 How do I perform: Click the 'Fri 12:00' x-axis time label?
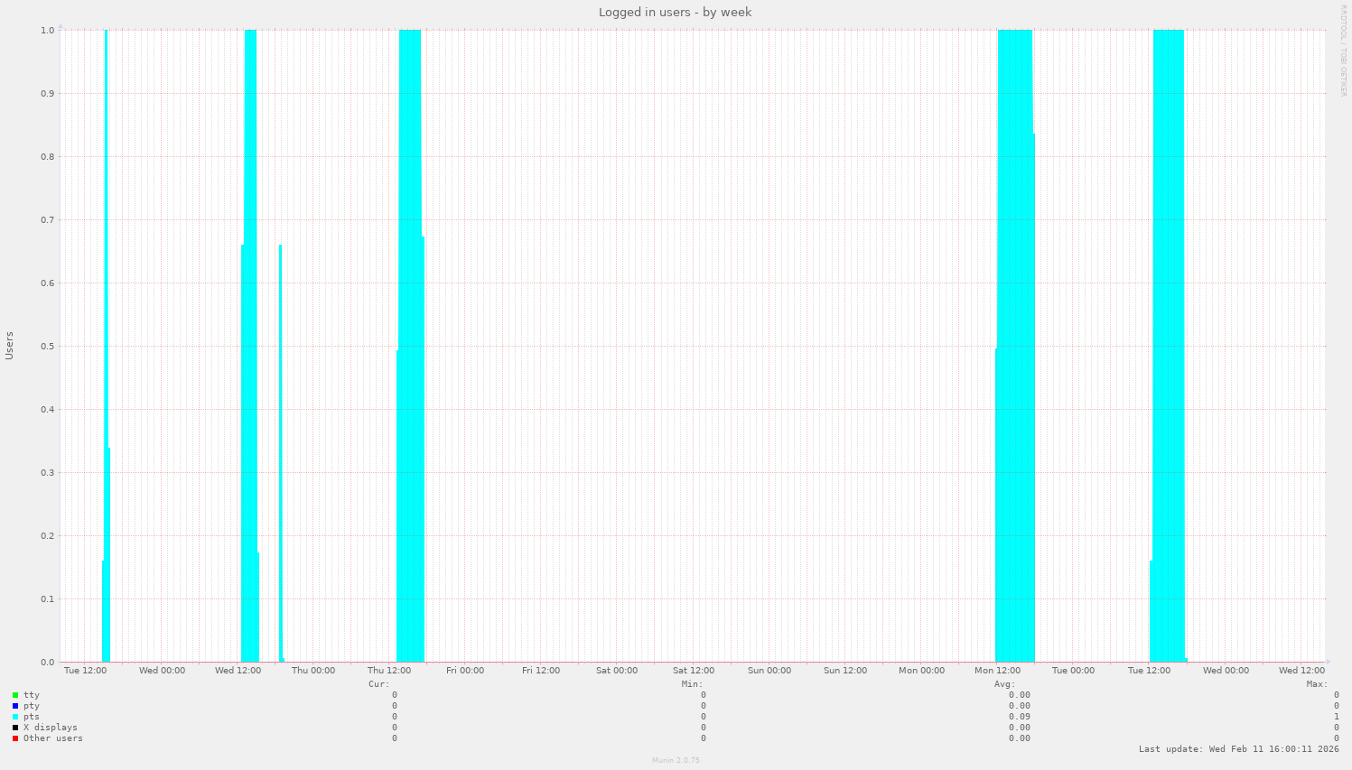tap(540, 671)
